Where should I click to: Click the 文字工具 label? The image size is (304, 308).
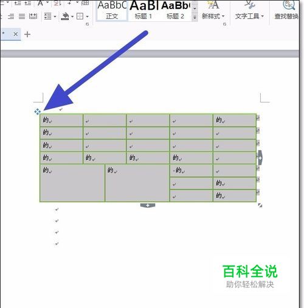click(247, 16)
